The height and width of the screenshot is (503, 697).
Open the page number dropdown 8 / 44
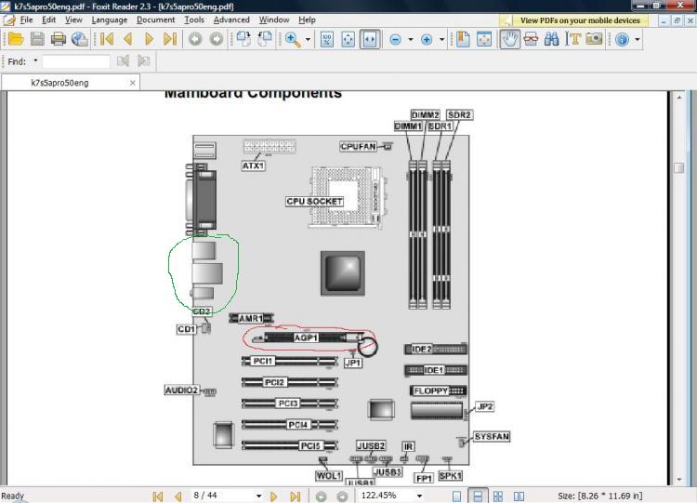point(258,496)
